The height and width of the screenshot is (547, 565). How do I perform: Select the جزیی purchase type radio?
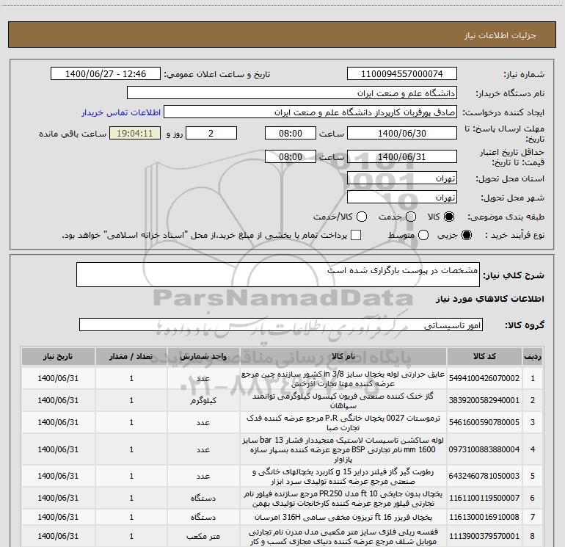[466, 235]
